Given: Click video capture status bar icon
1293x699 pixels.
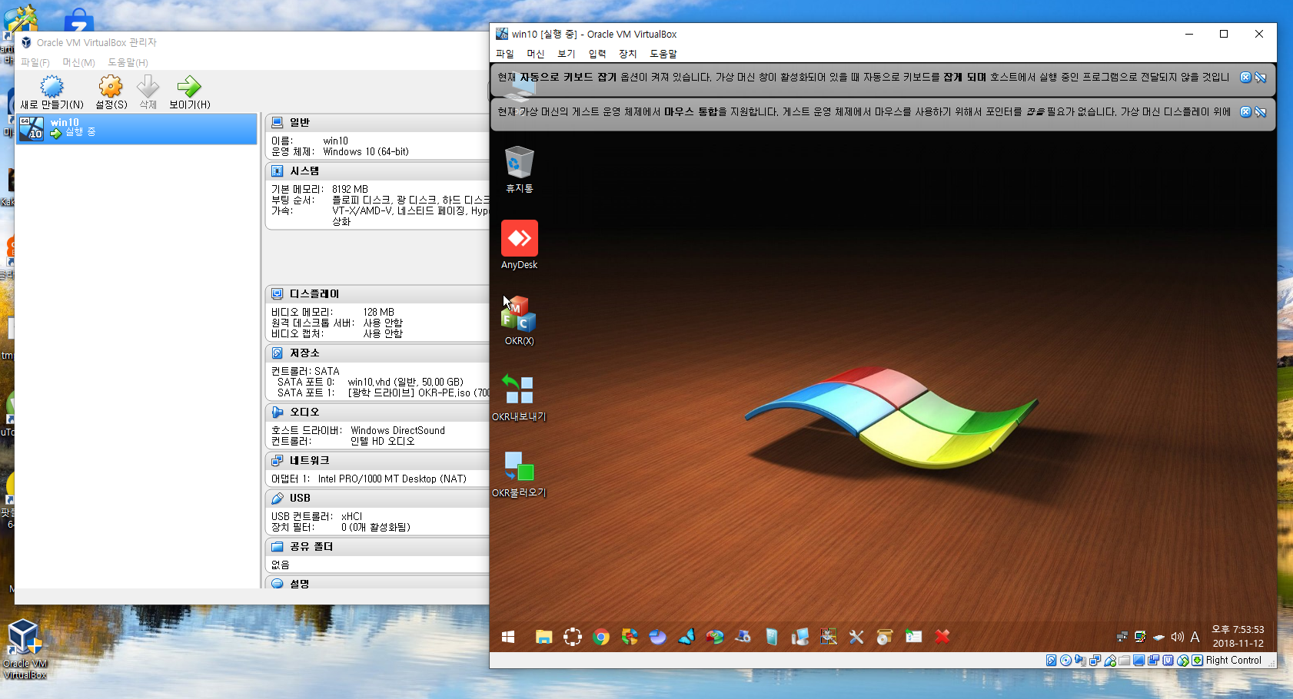Looking at the screenshot, I should pyautogui.click(x=1153, y=661).
